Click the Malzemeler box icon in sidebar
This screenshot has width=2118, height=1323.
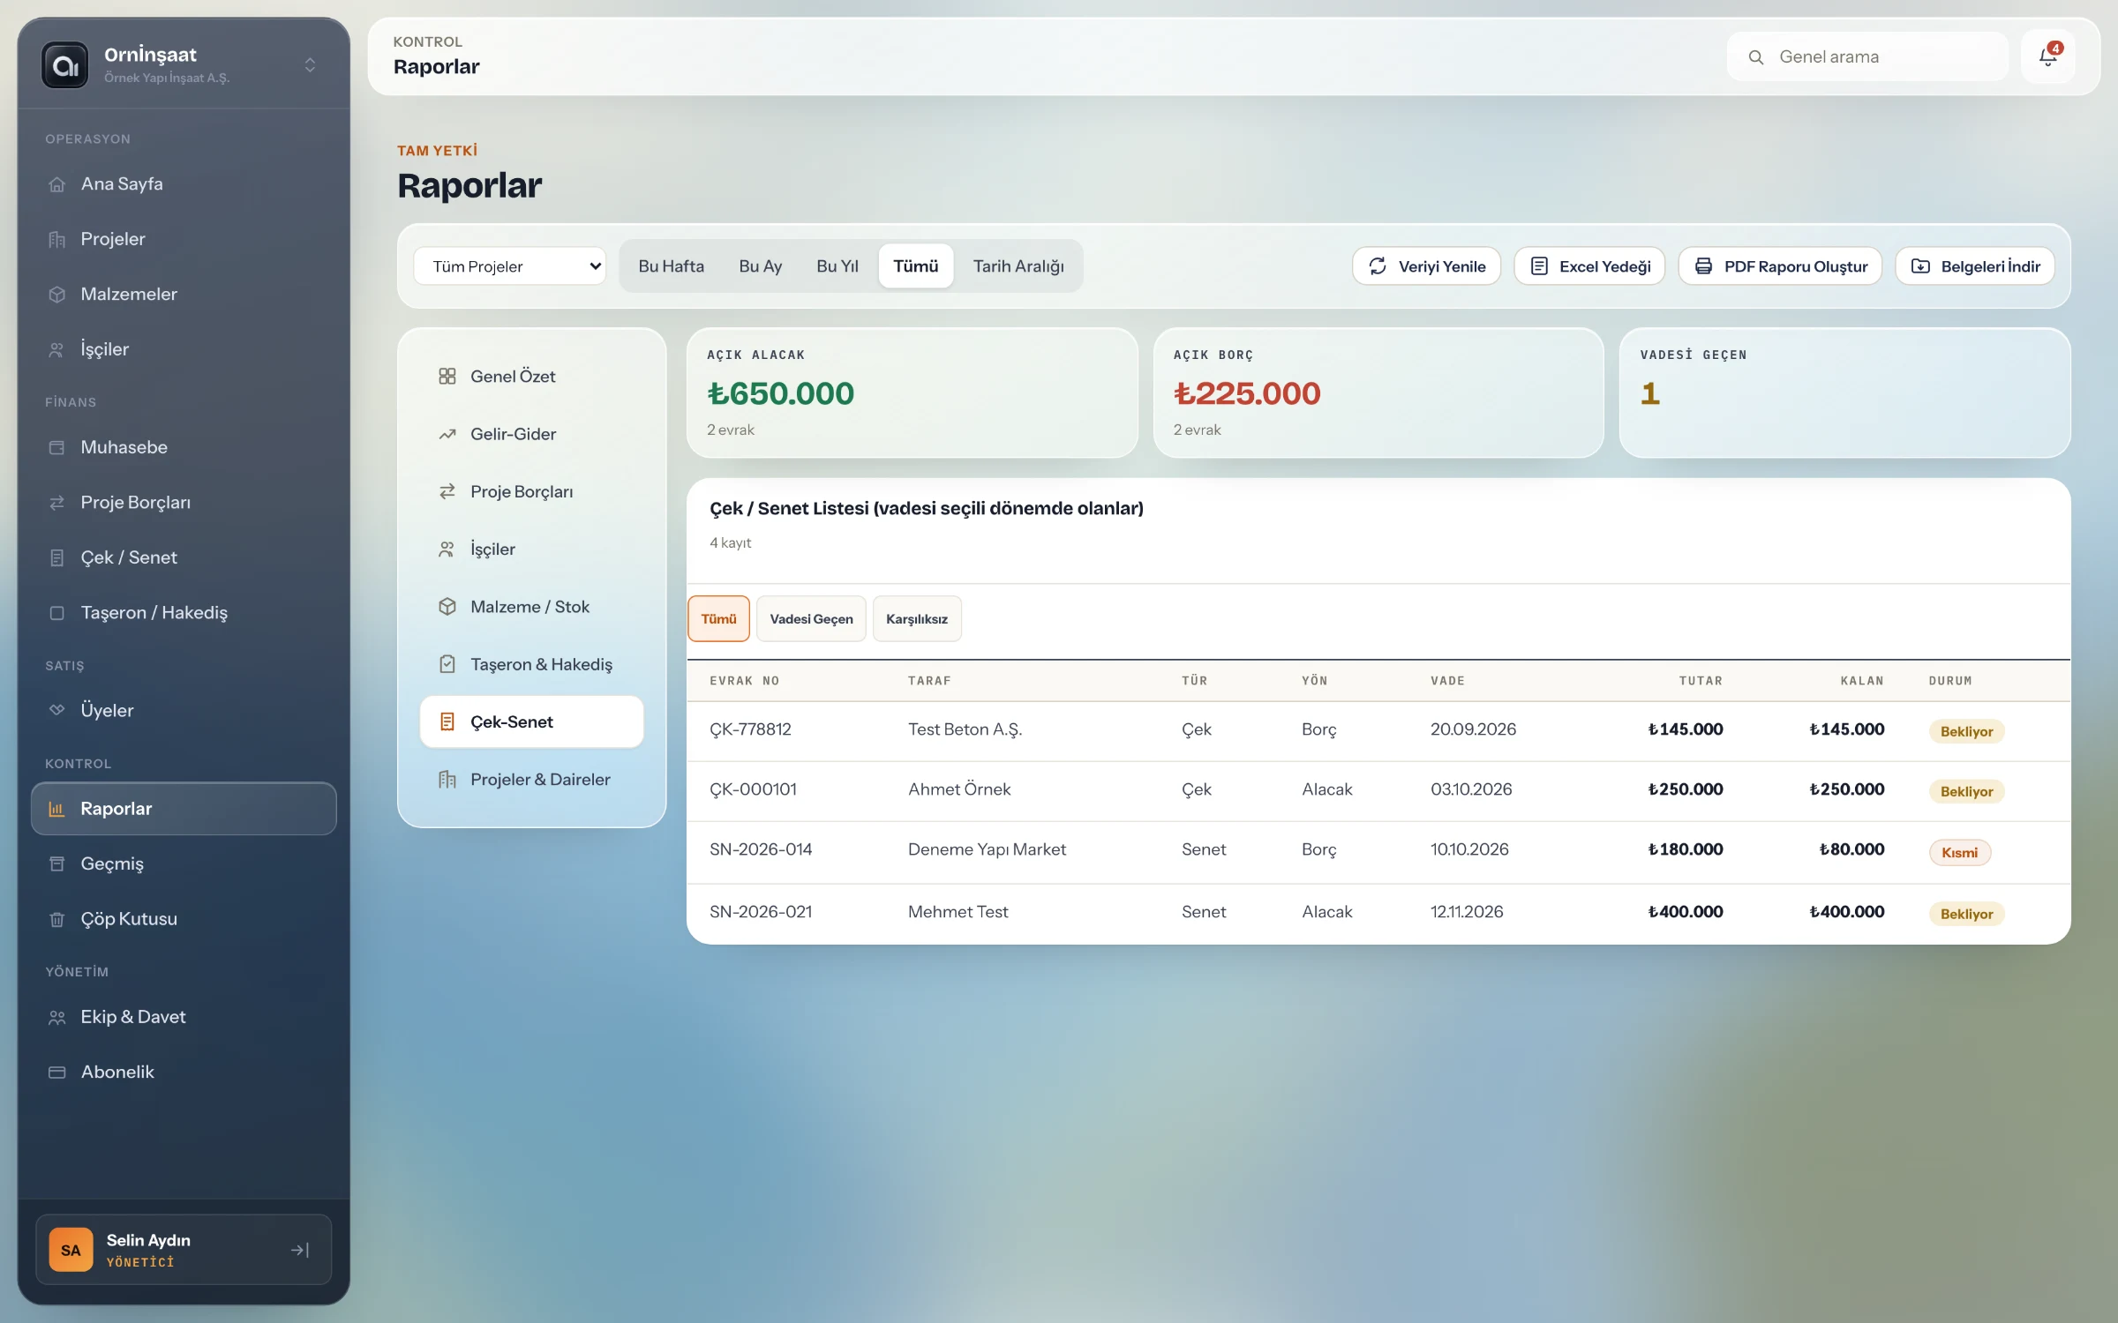pyautogui.click(x=57, y=295)
